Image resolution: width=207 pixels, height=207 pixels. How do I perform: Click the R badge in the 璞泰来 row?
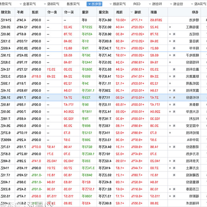[174, 105]
